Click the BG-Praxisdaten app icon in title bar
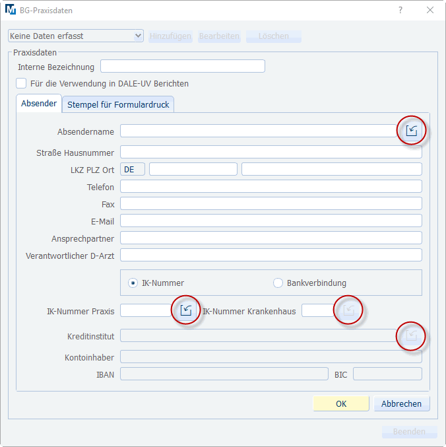Screen dimensions: 446x447 [x=11, y=11]
